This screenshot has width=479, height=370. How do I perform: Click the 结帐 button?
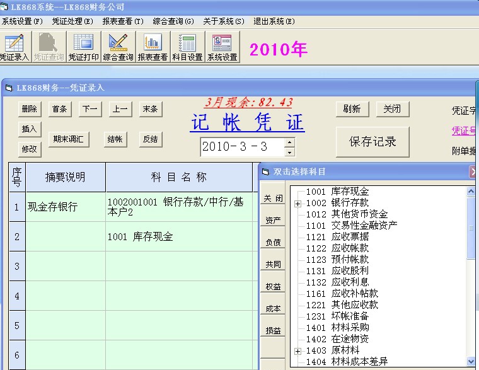tap(115, 139)
